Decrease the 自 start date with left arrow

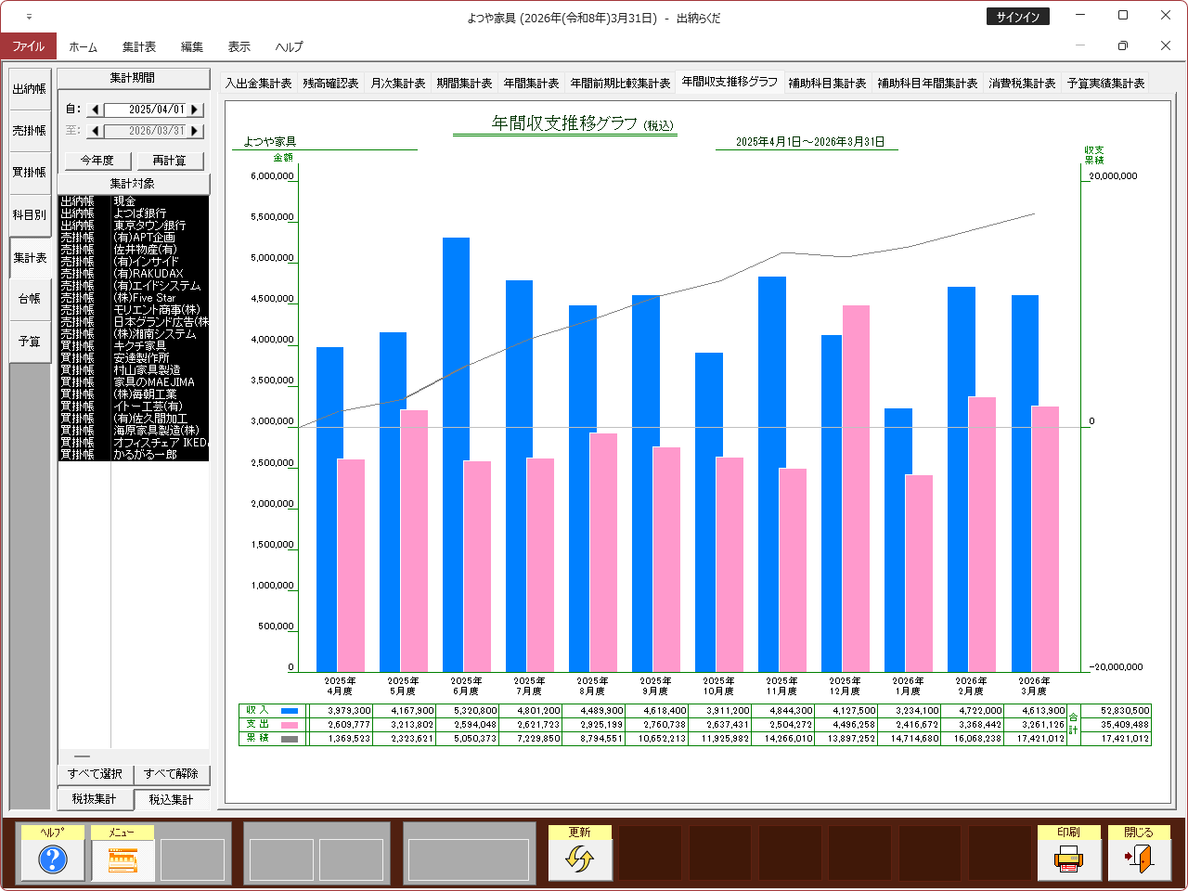tap(95, 110)
